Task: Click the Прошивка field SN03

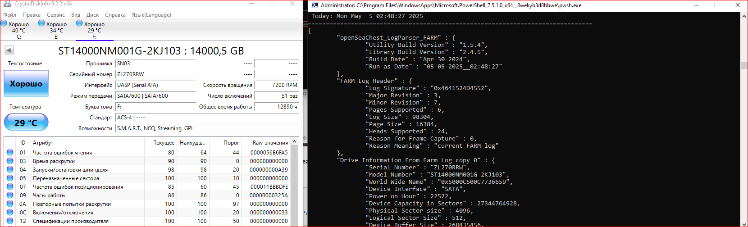Action: click(155, 64)
